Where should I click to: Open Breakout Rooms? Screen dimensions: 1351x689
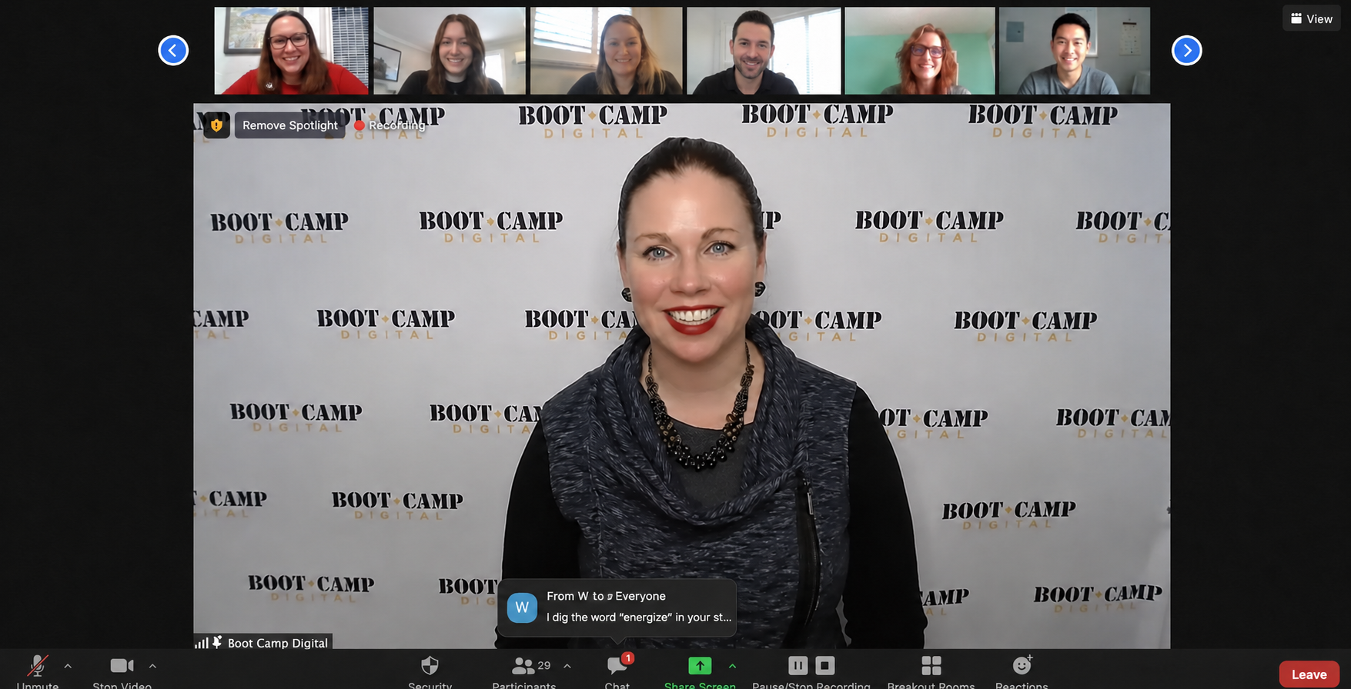pos(931,671)
